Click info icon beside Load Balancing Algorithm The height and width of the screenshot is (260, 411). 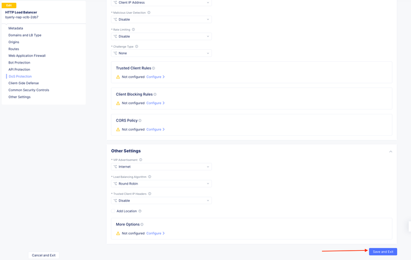150,177
